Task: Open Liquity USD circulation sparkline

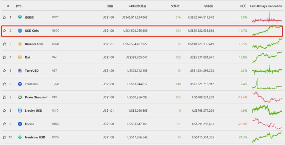Action: pos(267,110)
